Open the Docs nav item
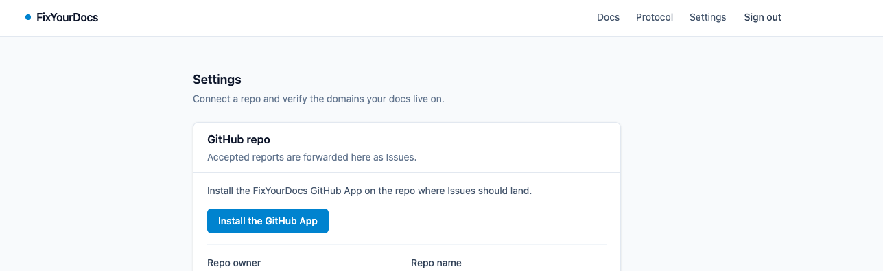 608,17
